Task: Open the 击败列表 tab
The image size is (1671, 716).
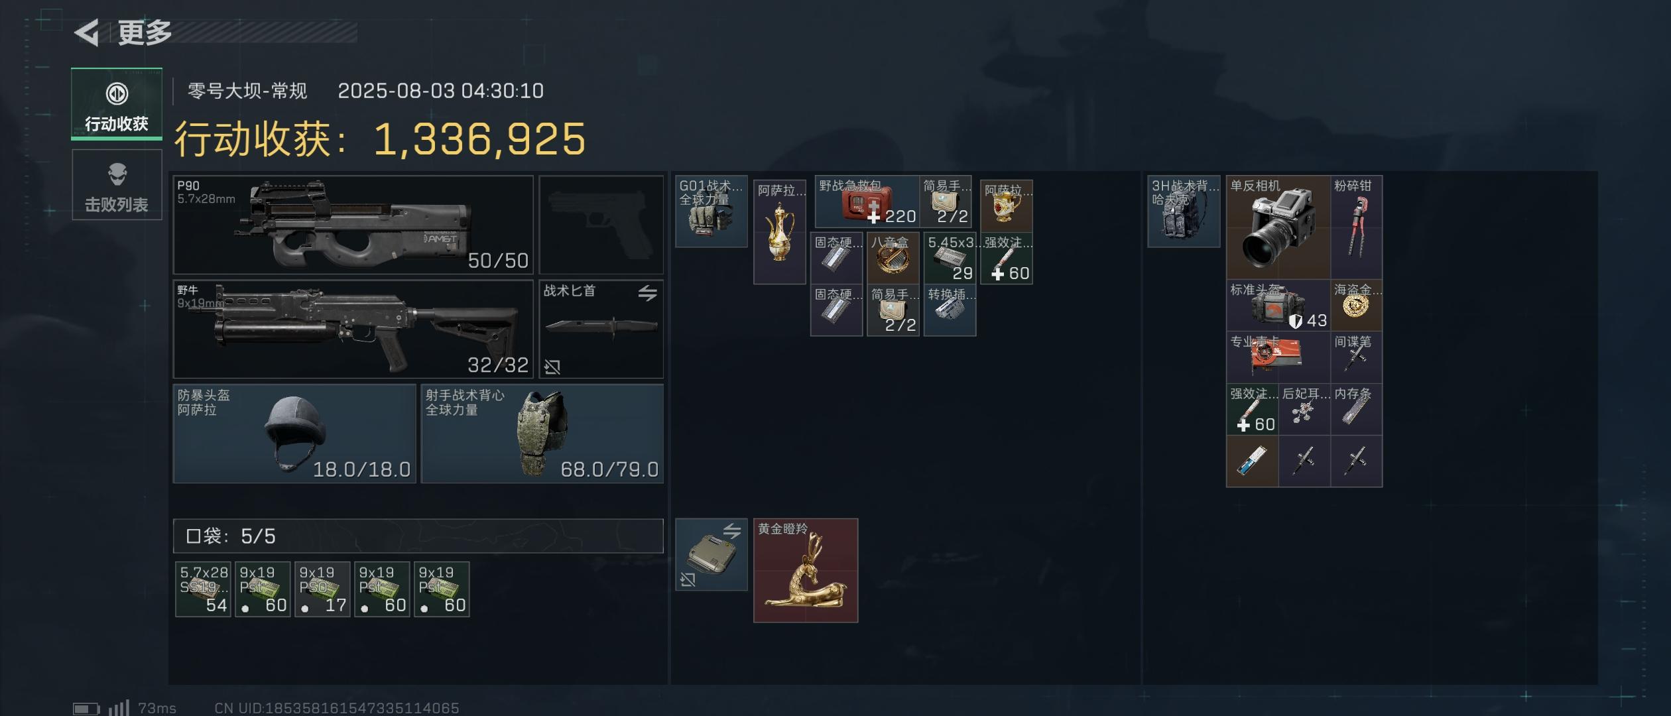Action: (117, 185)
